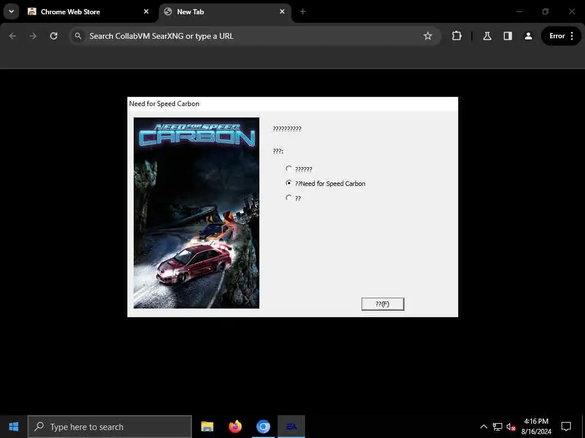Open the EA installer taskbar icon
The image size is (585, 438).
coord(291,427)
